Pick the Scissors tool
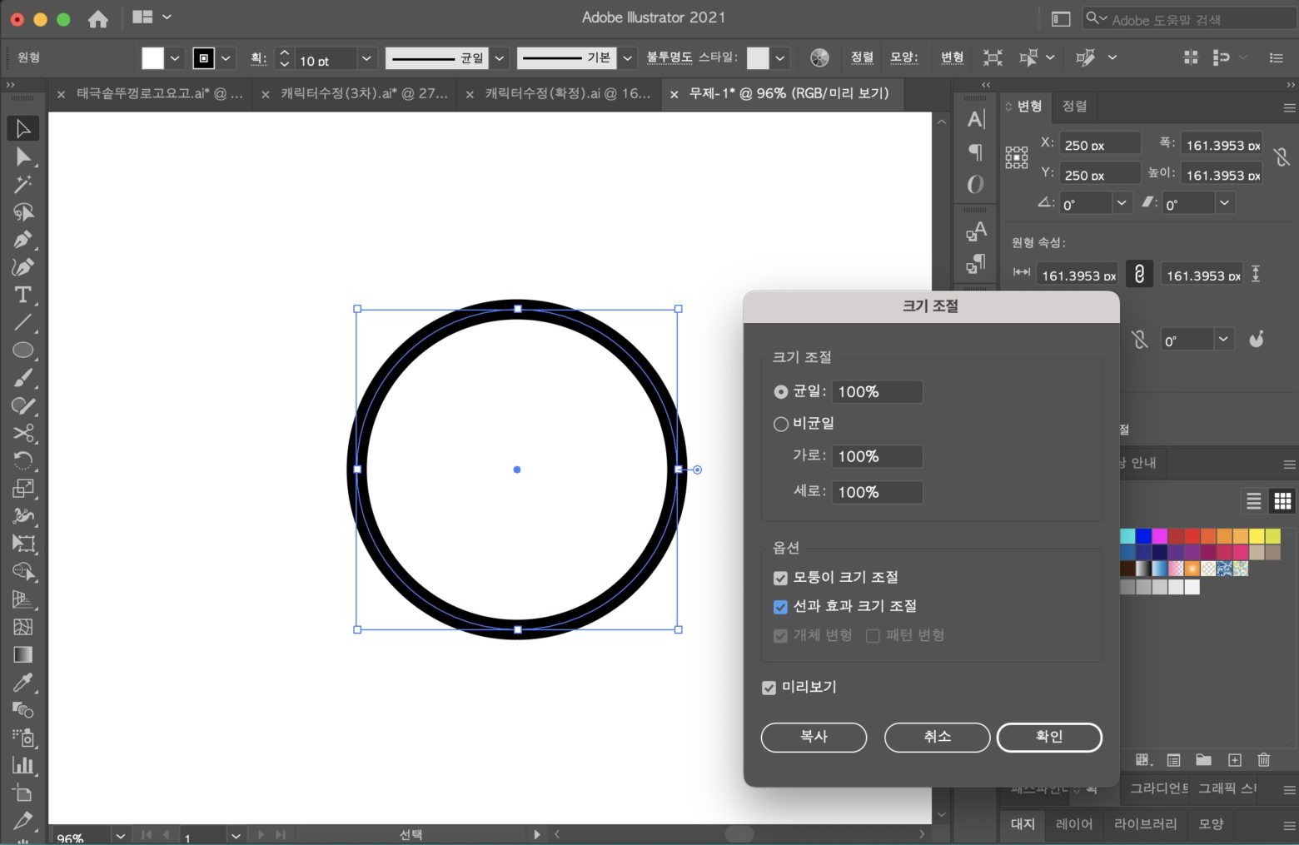Image resolution: width=1299 pixels, height=845 pixels. pyautogui.click(x=22, y=434)
